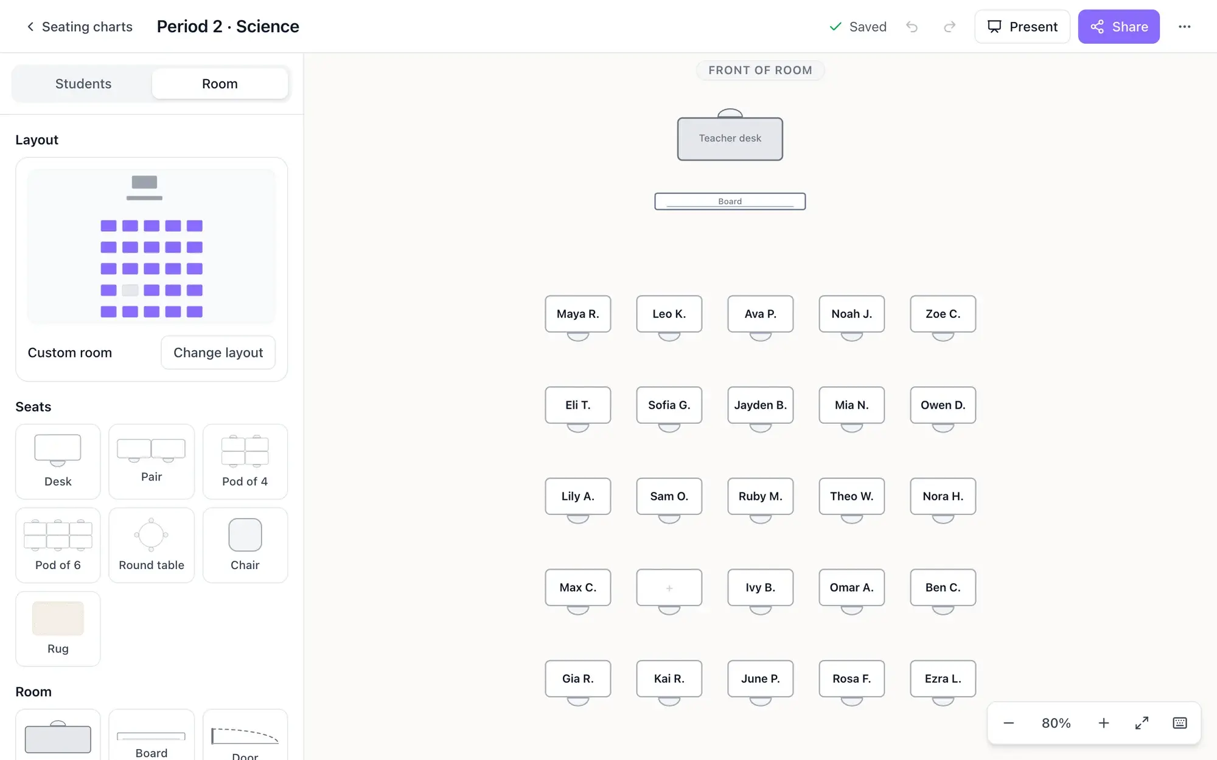1217x760 pixels.
Task: Zoom in with the plus icon
Action: tap(1104, 723)
